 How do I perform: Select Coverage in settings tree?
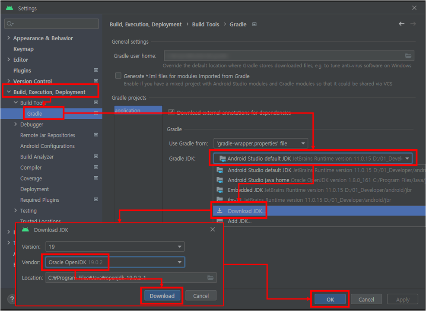point(31,178)
